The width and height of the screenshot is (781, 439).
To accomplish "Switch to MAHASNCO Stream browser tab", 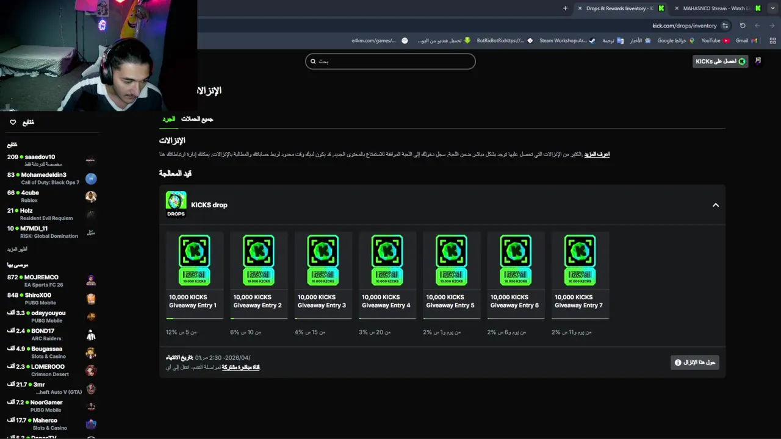I will [718, 9].
